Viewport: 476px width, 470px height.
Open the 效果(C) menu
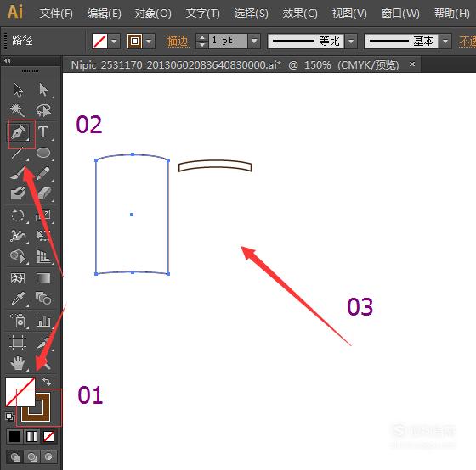pyautogui.click(x=300, y=14)
